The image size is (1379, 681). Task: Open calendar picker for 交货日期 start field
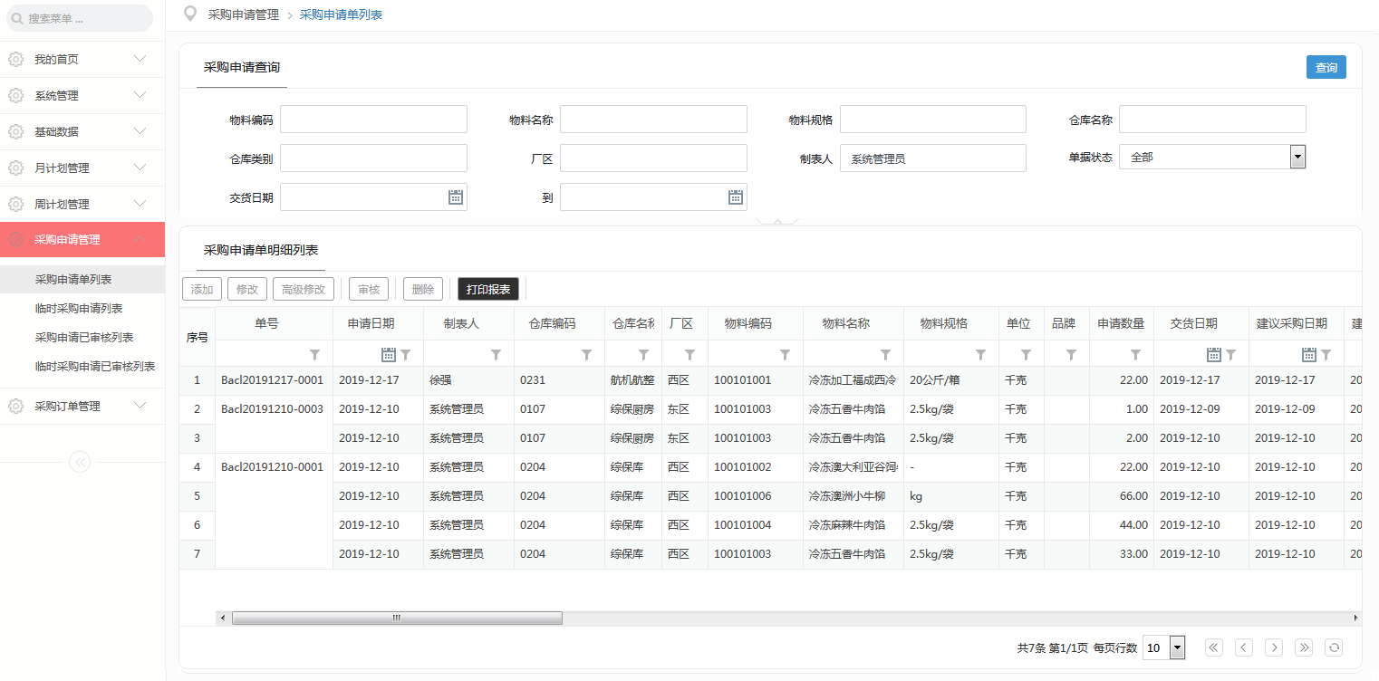456,197
